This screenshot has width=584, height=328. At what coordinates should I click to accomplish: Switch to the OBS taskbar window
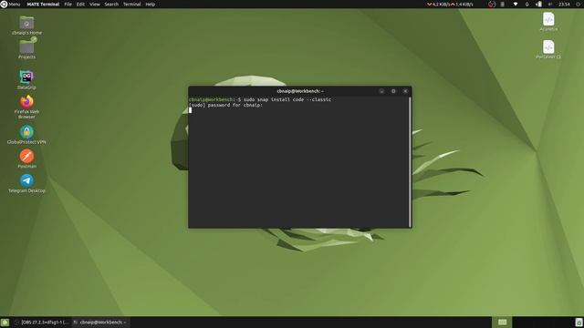pyautogui.click(x=42, y=322)
